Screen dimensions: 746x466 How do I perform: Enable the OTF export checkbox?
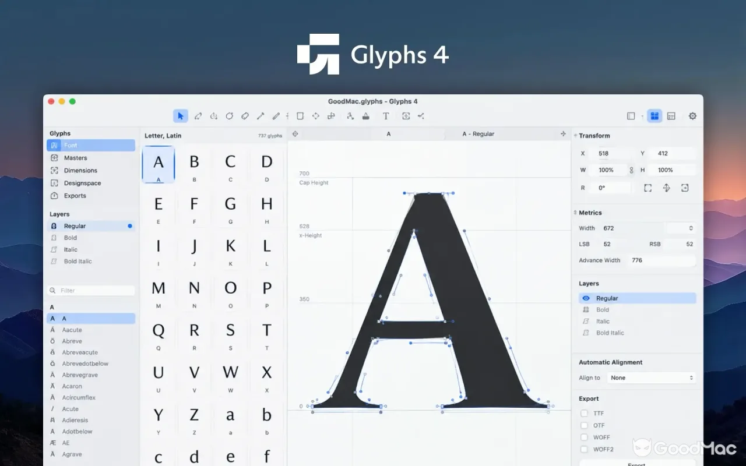point(584,425)
